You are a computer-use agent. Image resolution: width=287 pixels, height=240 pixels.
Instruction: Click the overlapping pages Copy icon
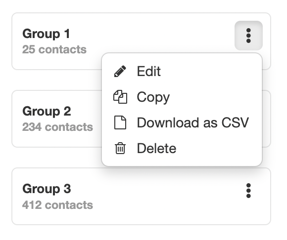(120, 97)
